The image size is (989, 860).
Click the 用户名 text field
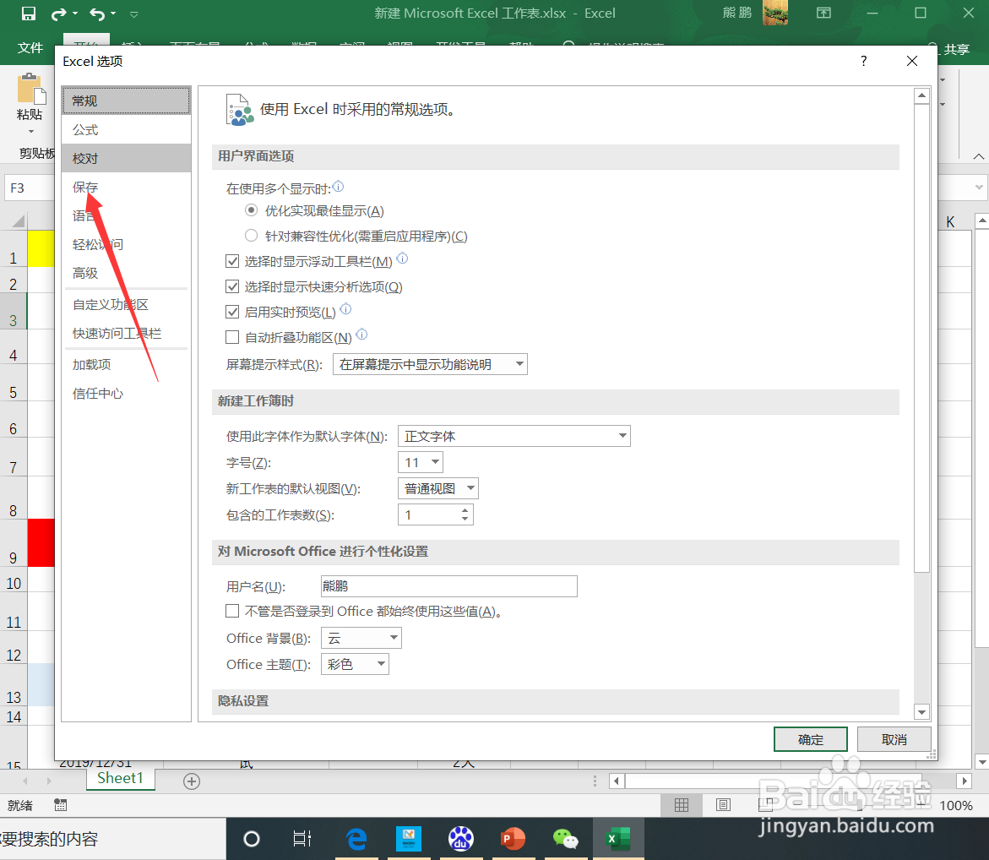click(448, 586)
